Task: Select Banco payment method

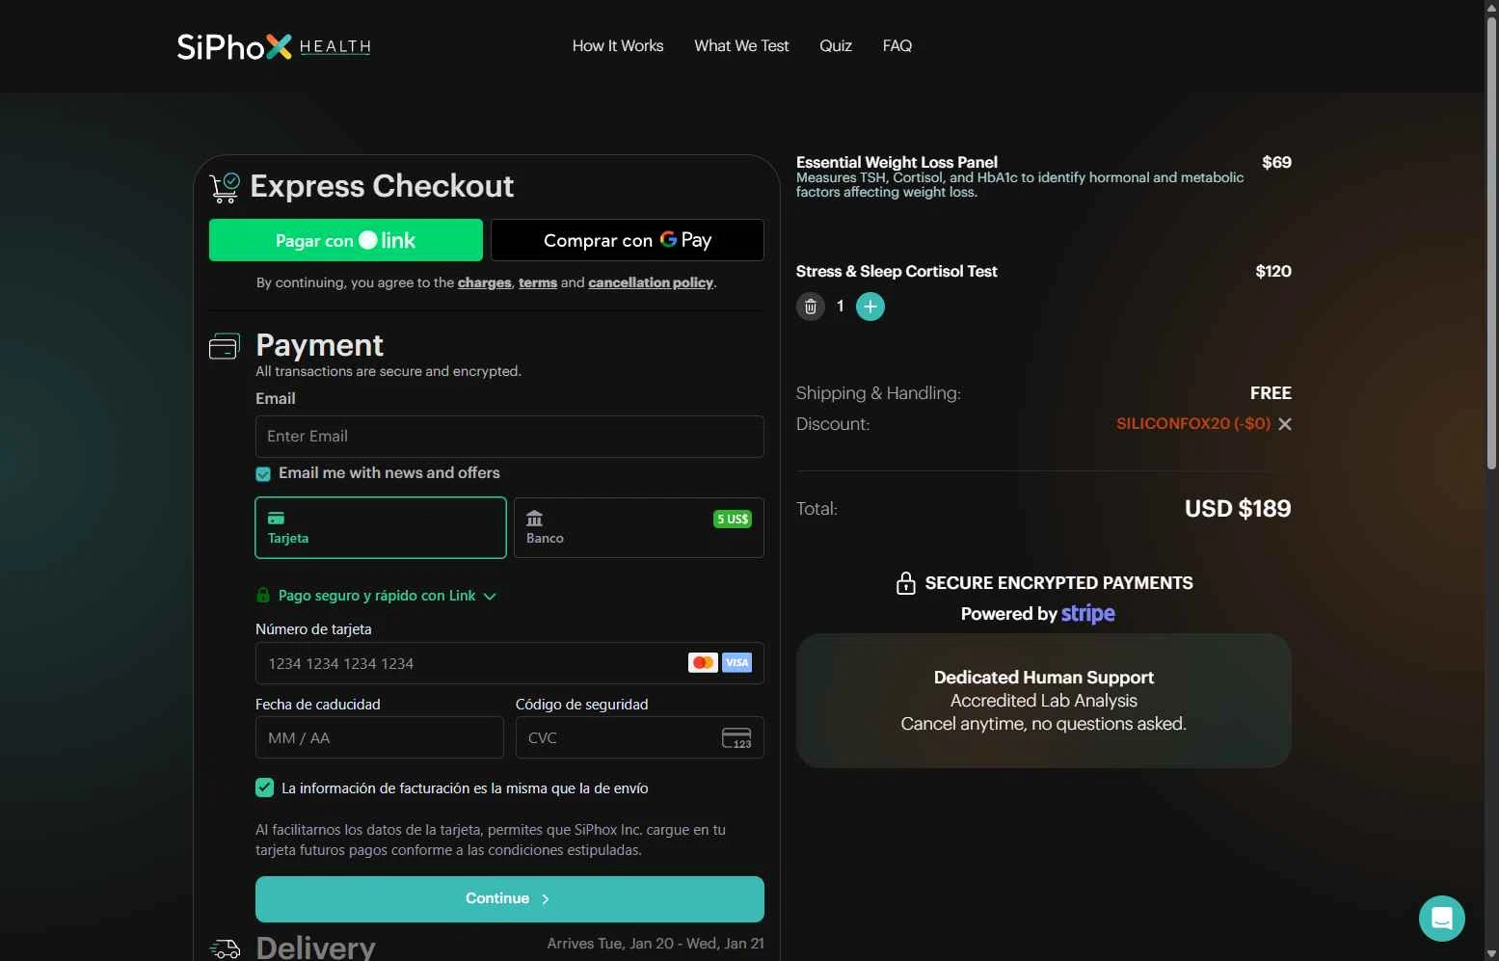Action: [x=639, y=527]
